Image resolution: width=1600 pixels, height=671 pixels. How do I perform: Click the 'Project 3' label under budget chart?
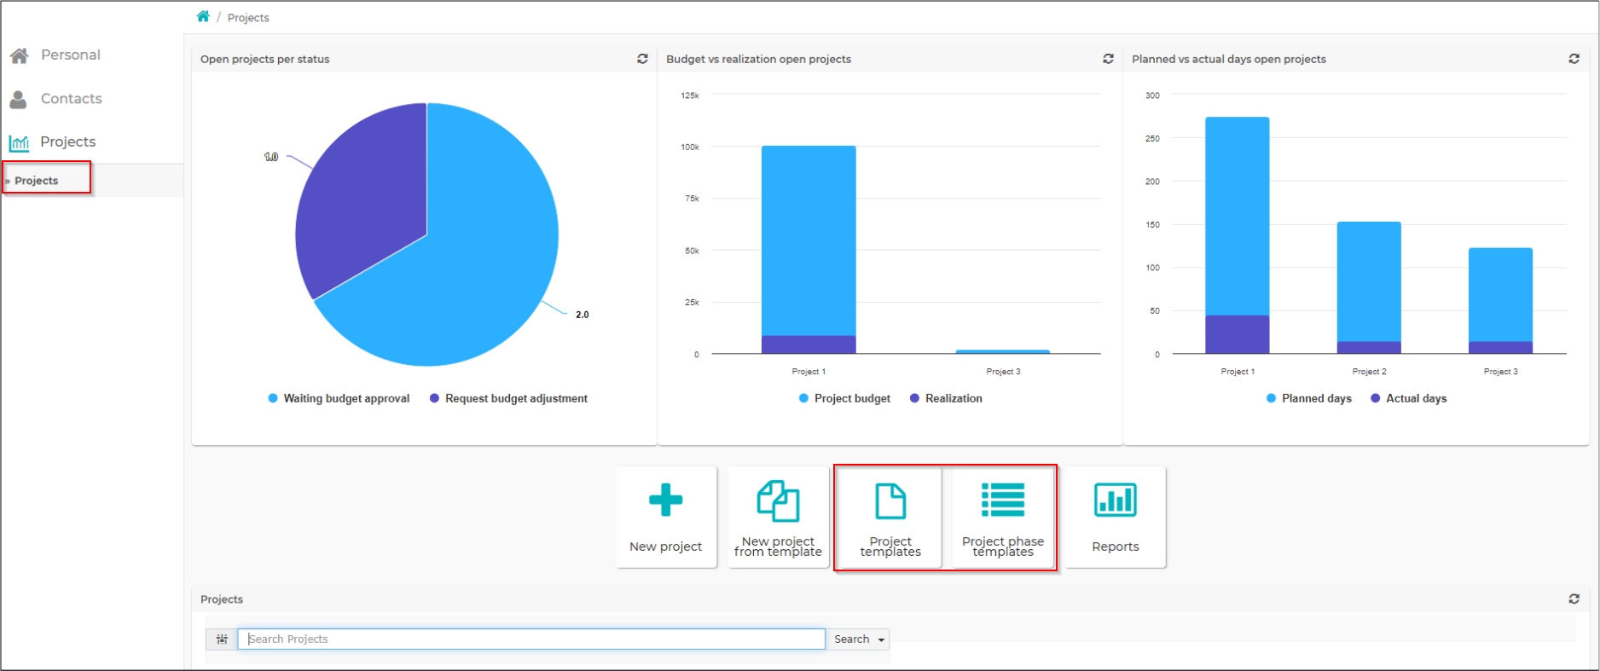[x=1003, y=372]
